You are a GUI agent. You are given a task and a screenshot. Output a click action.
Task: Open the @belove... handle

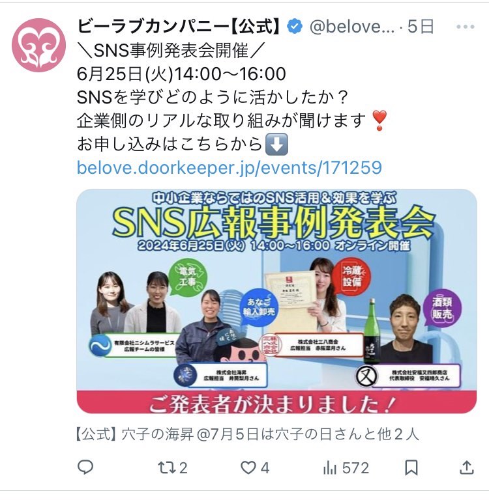pos(352,27)
